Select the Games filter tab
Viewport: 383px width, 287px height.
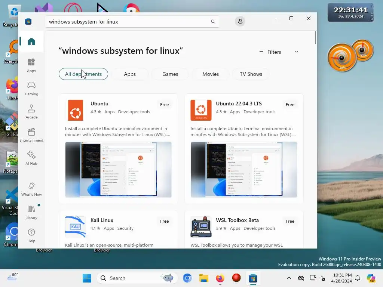[x=170, y=74]
